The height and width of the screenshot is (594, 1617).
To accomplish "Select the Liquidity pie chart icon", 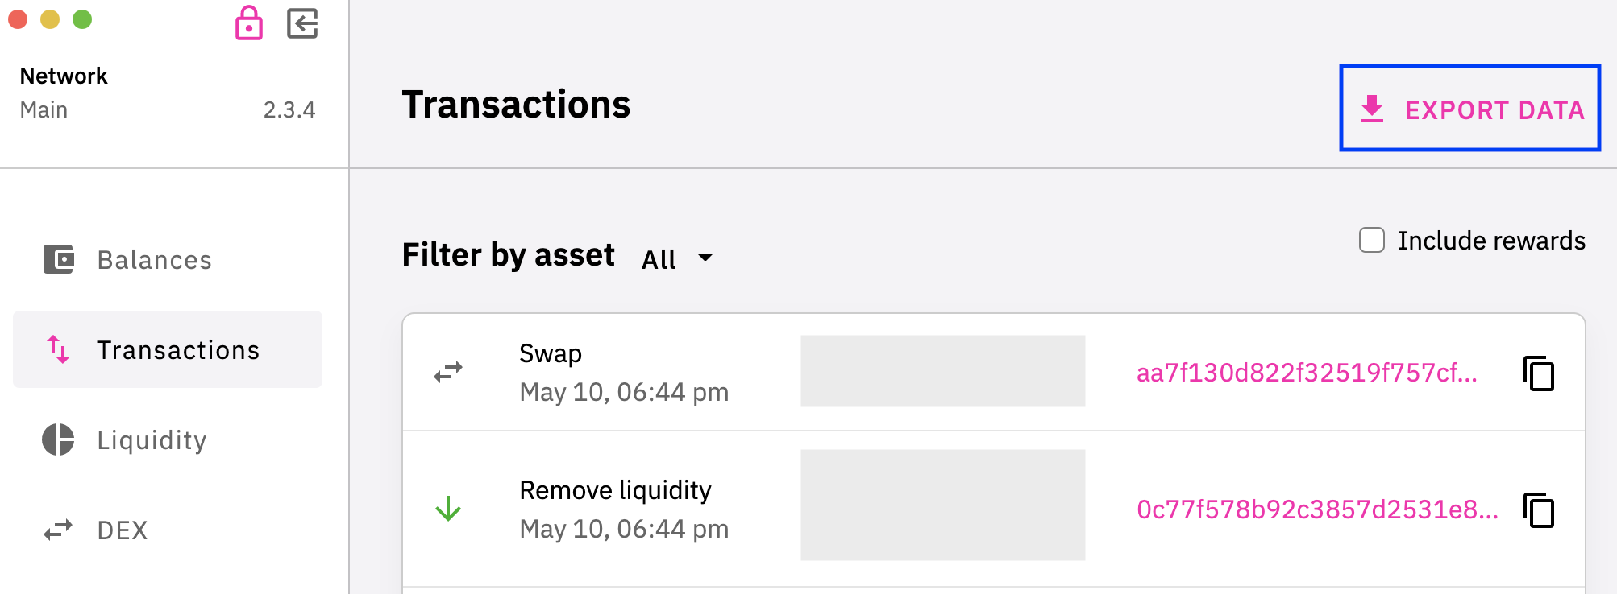I will coord(58,439).
